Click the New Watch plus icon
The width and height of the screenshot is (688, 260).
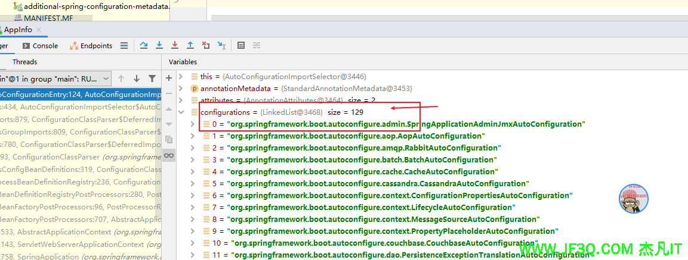pyautogui.click(x=169, y=77)
